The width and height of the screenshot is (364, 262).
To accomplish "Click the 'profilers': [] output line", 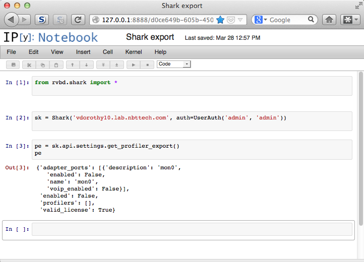I will (x=68, y=203).
